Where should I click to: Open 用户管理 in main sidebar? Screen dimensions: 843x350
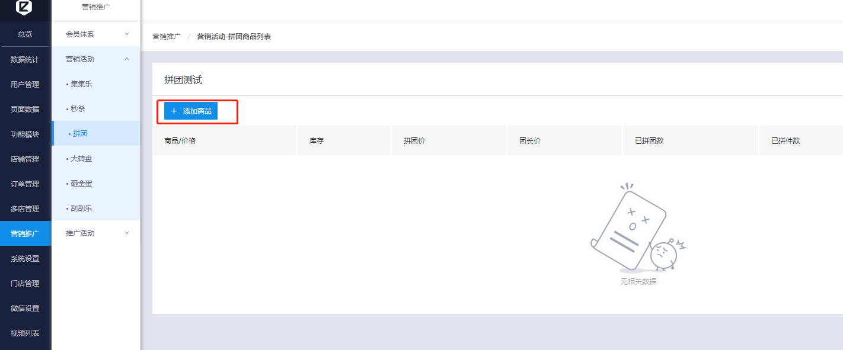(x=25, y=85)
